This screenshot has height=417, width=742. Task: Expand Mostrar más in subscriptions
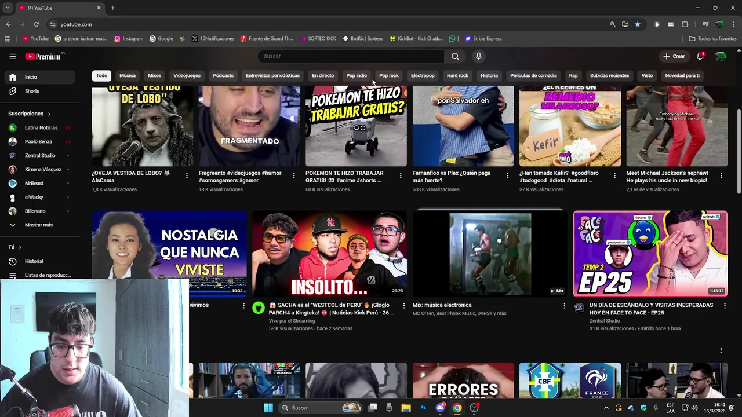coord(40,225)
